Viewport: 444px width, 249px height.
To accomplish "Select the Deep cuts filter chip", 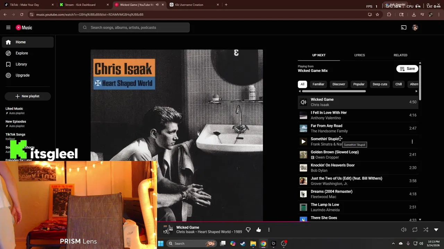I will click(380, 84).
